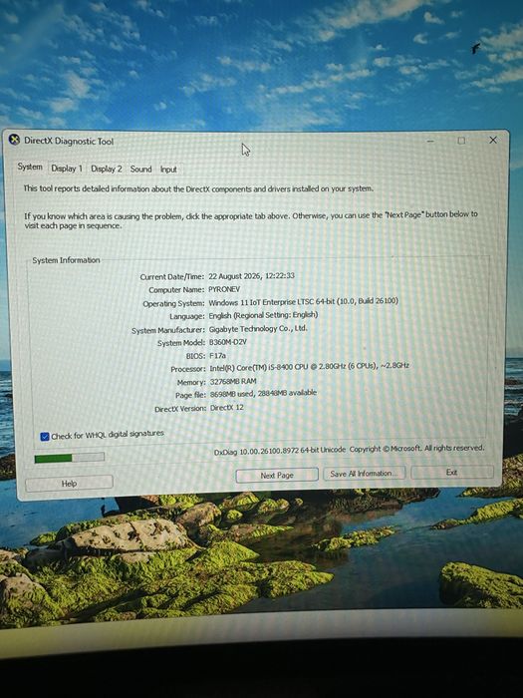Click the DirectX Version value text
523x698 pixels.
pyautogui.click(x=227, y=407)
